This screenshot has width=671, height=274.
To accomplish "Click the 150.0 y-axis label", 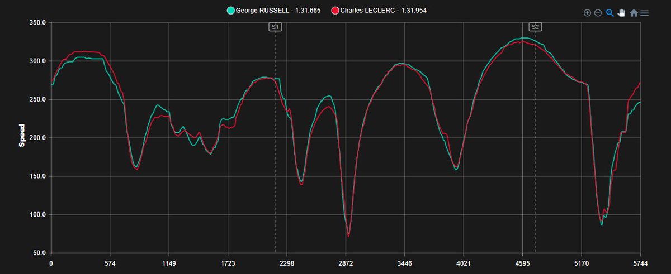I will [x=36, y=176].
